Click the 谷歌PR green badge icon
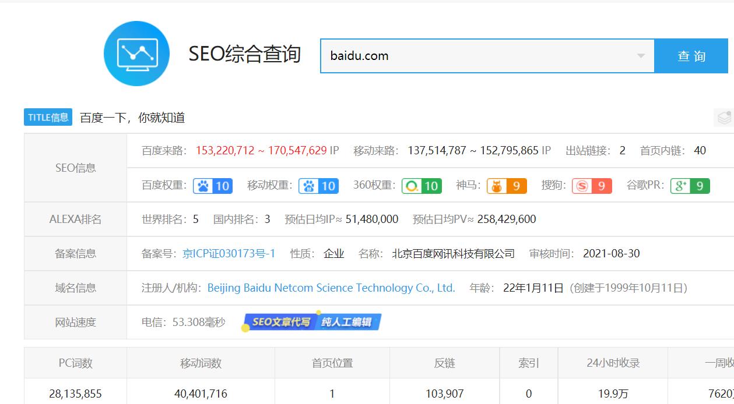 coord(690,185)
